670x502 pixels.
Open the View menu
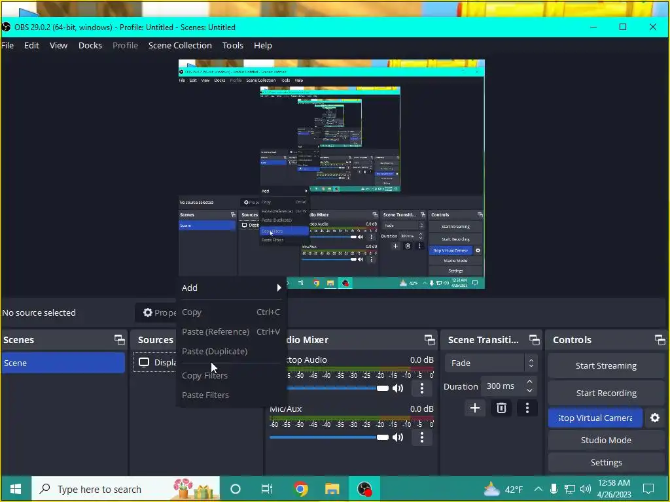pos(58,45)
